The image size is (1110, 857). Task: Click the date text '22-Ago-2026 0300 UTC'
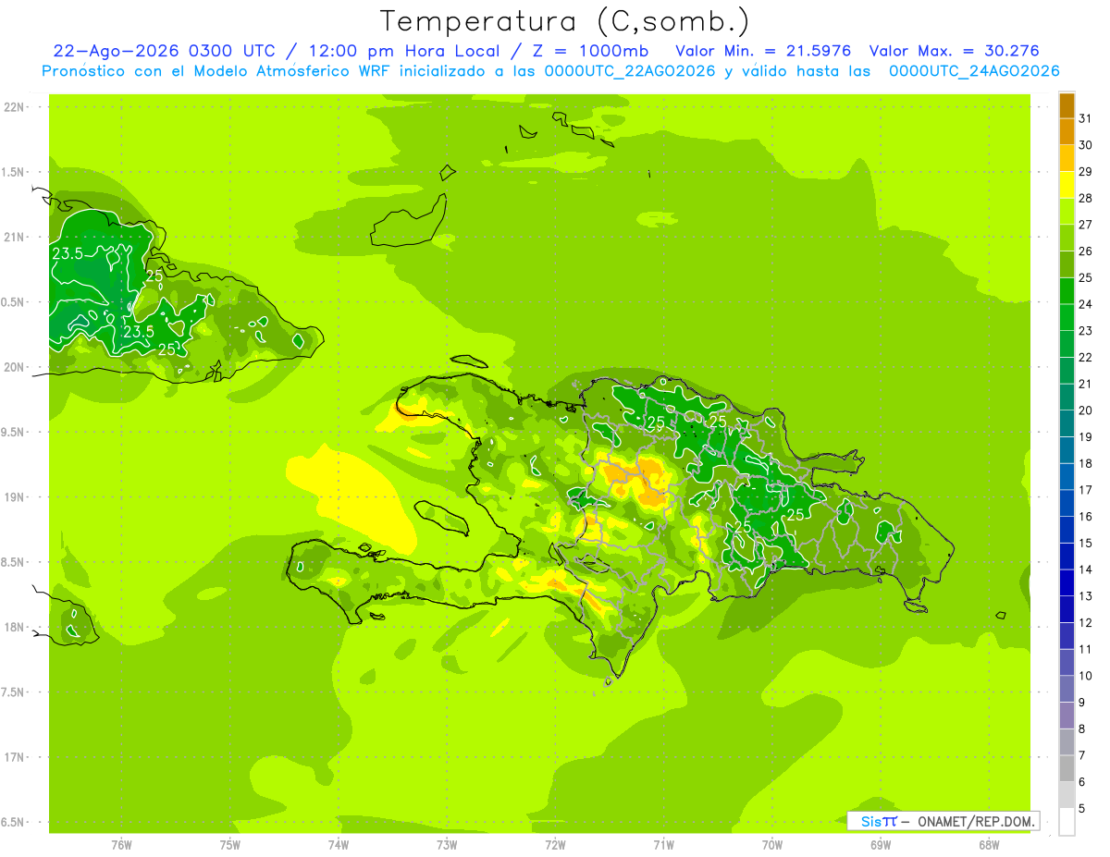(x=164, y=51)
